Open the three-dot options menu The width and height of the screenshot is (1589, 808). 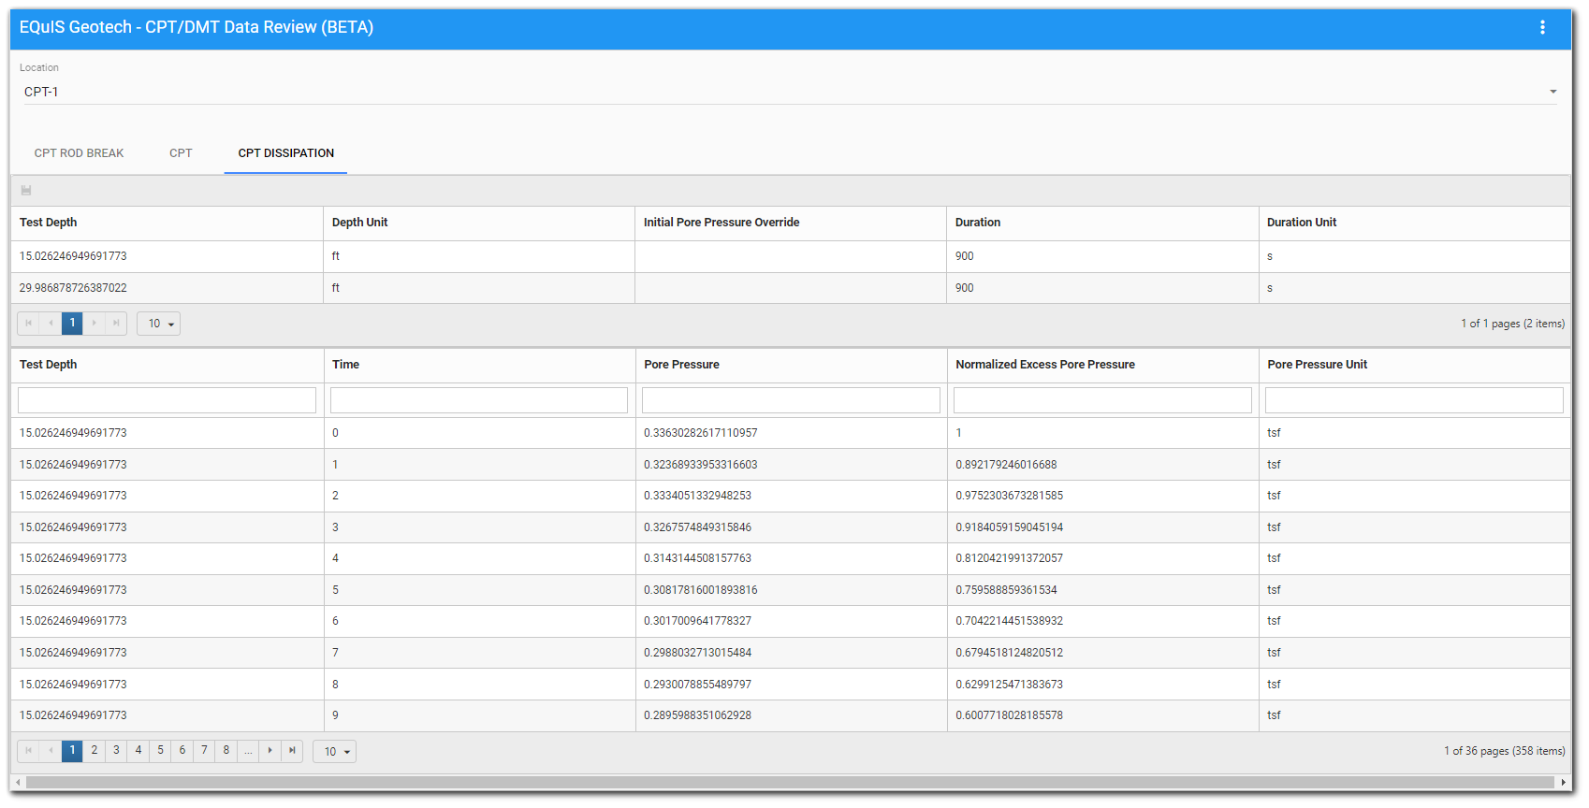[x=1542, y=28]
